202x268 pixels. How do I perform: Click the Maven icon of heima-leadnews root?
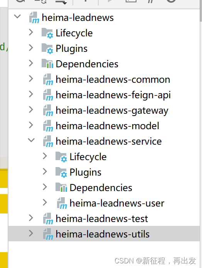click(34, 17)
